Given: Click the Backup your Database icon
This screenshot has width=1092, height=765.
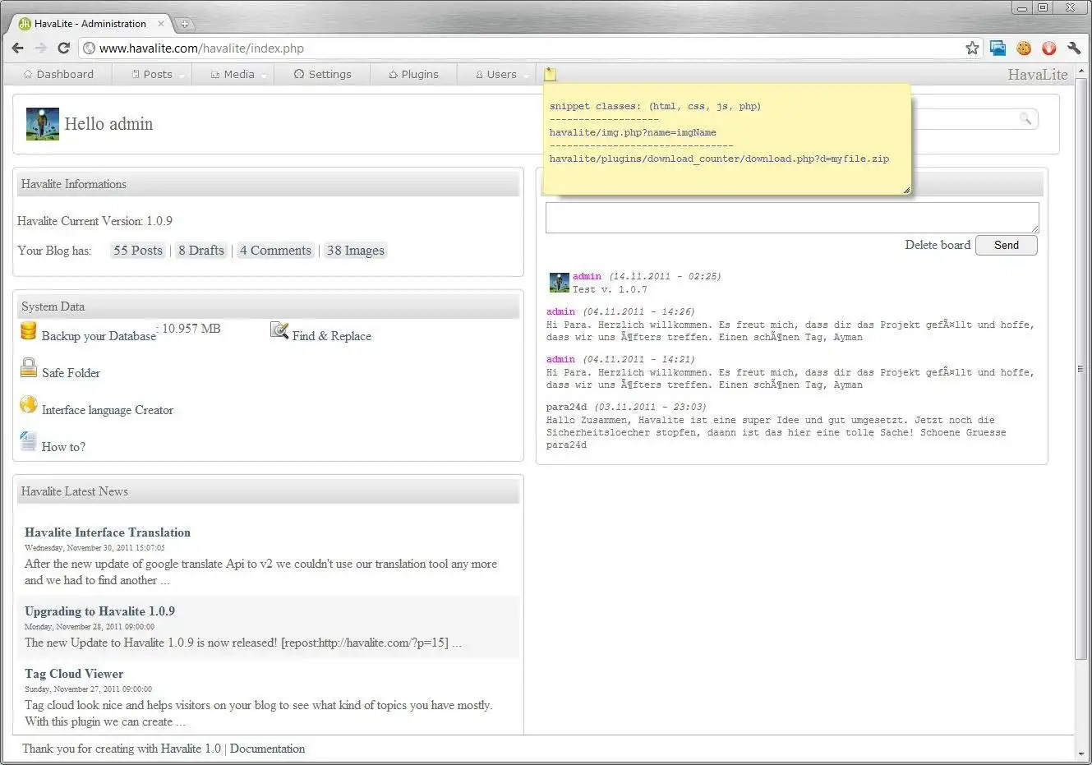Looking at the screenshot, I should coord(29,331).
